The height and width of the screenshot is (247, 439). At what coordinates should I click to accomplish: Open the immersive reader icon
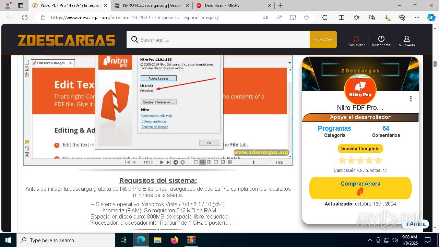tap(293, 17)
